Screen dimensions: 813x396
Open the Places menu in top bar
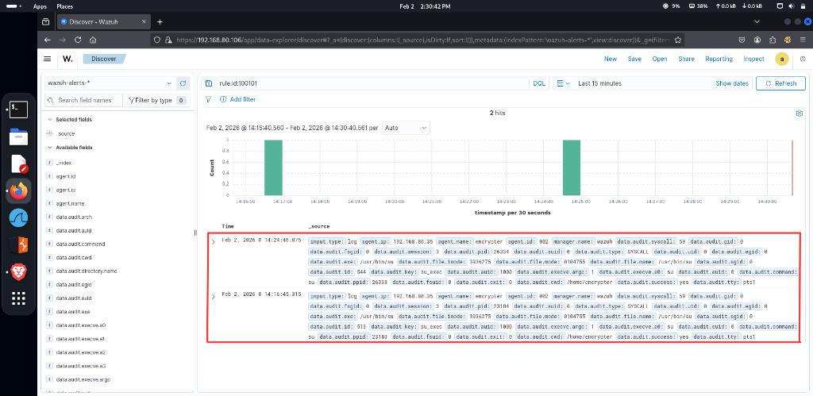(x=64, y=6)
